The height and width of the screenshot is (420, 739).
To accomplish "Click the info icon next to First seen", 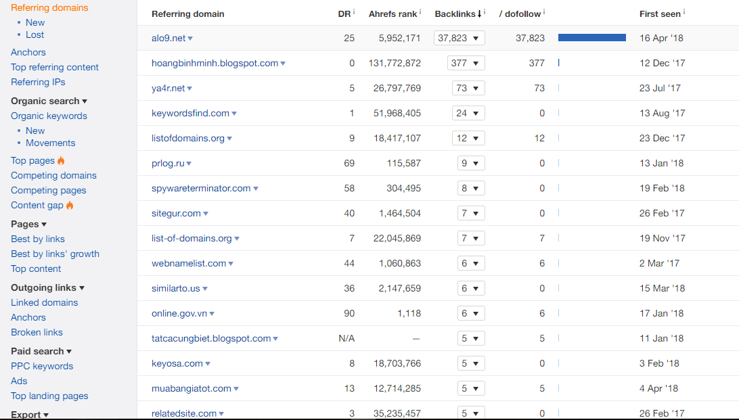I will click(x=684, y=11).
